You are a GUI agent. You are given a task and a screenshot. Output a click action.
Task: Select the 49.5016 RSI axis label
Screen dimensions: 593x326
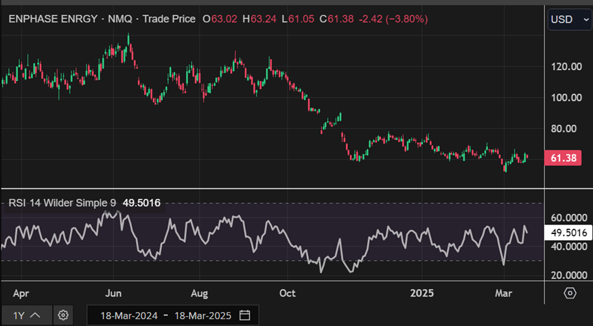[568, 233]
